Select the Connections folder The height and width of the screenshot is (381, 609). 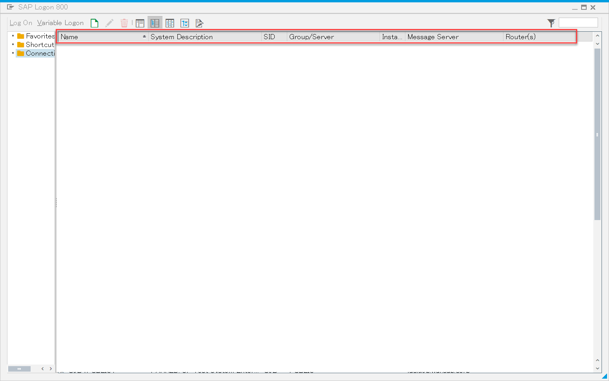click(36, 53)
